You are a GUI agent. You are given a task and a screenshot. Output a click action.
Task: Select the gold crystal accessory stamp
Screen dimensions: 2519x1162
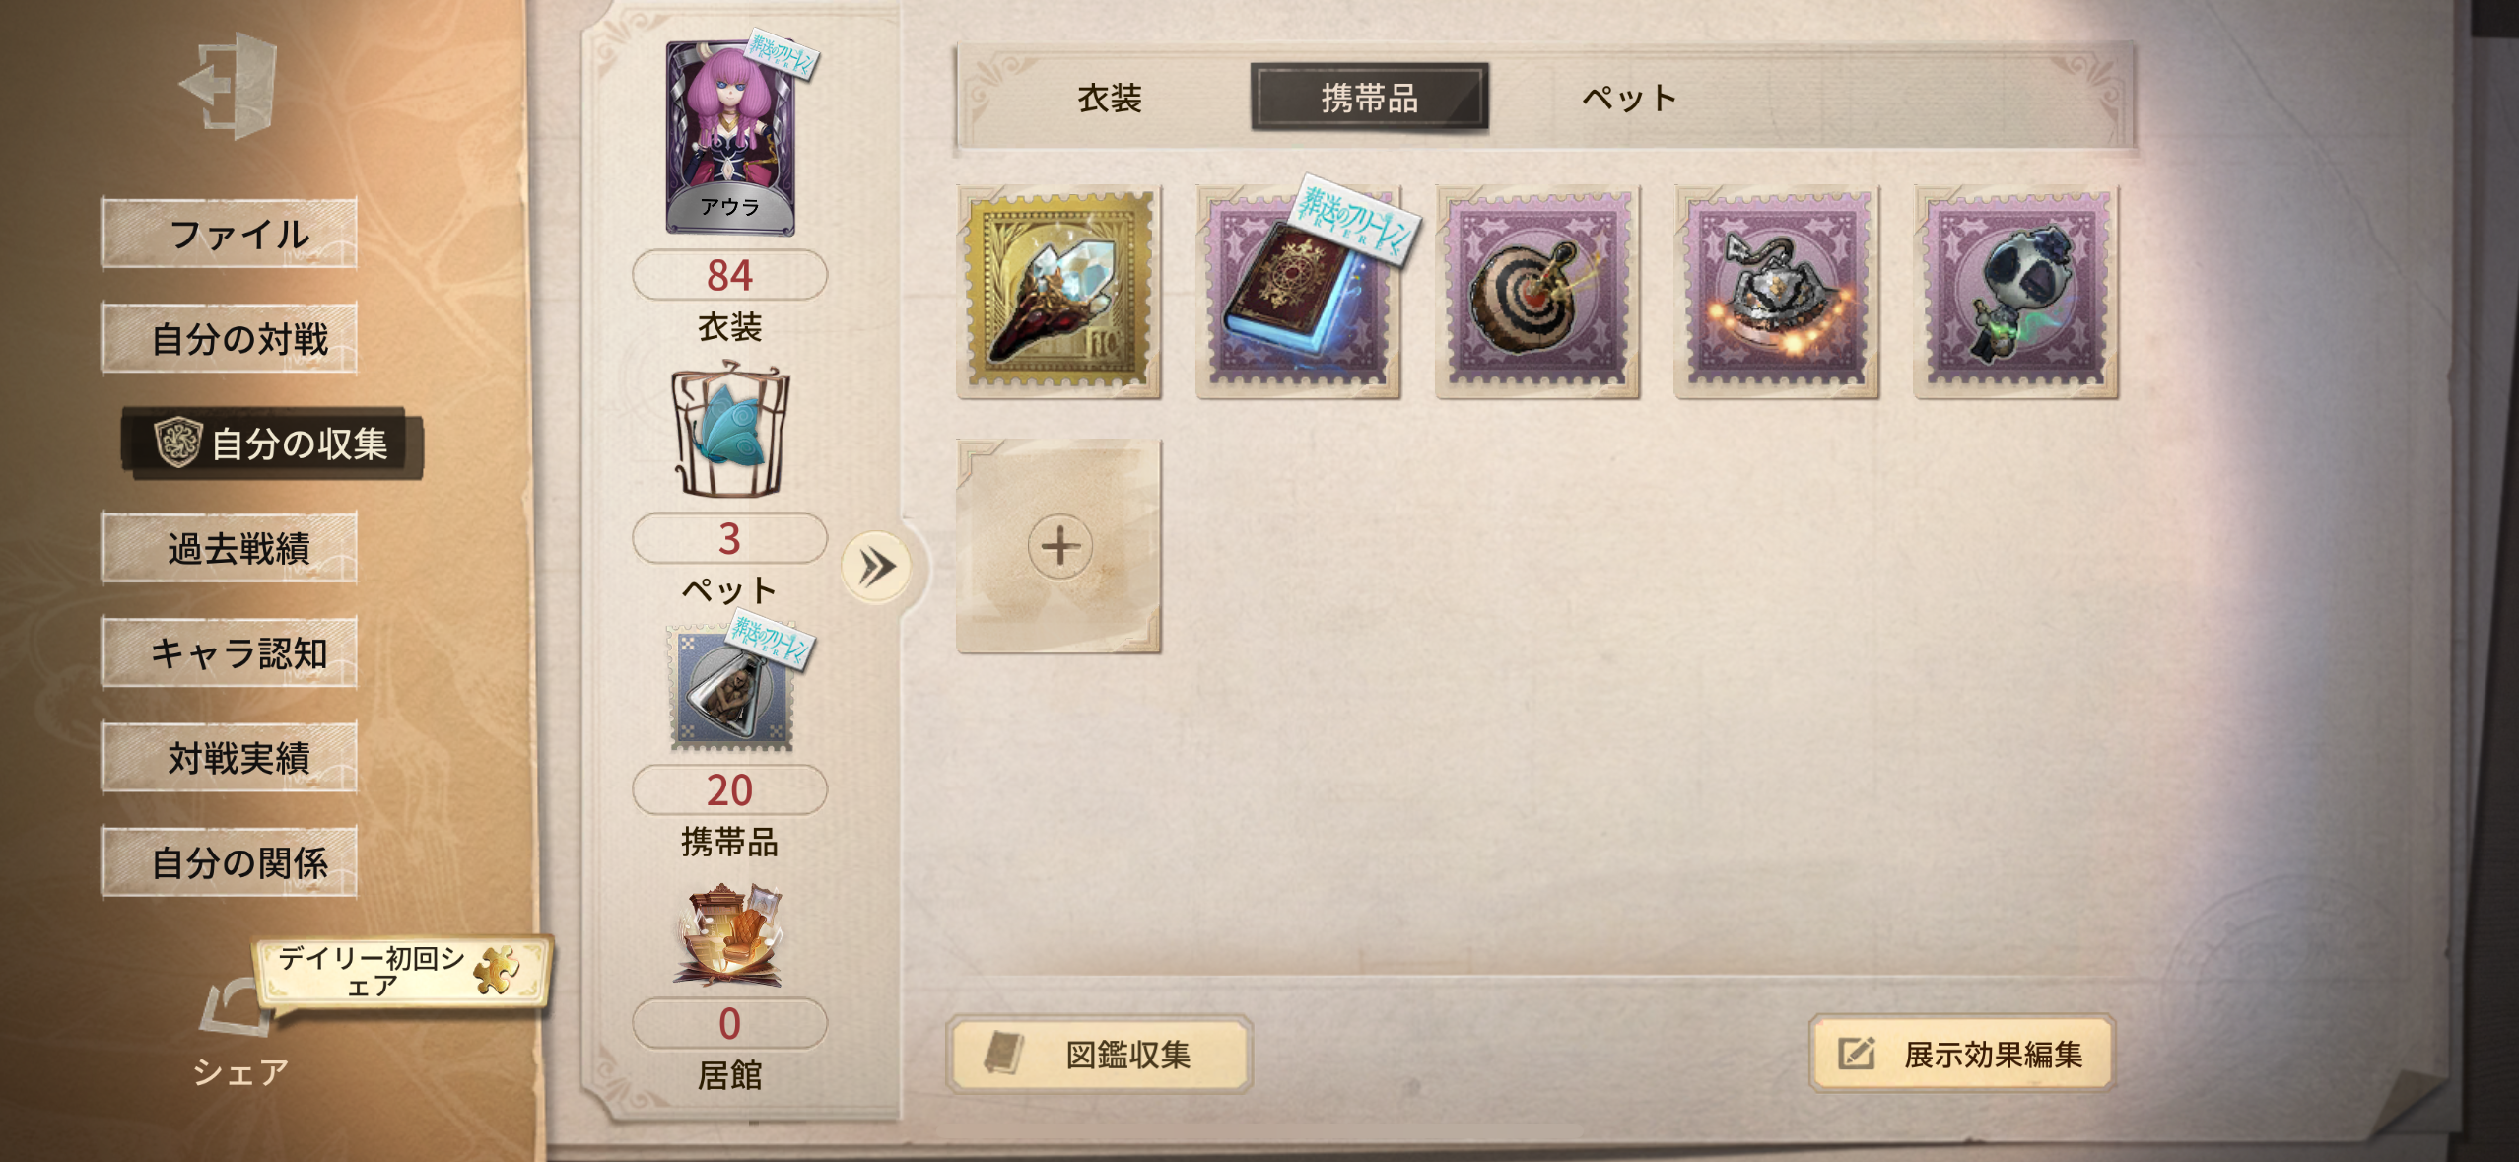tap(1059, 292)
